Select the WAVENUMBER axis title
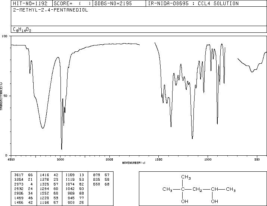This screenshot has width=267, height=206. click(x=134, y=163)
